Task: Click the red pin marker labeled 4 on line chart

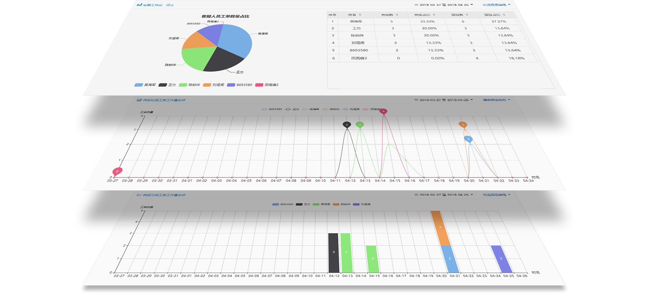Action: pos(383,111)
